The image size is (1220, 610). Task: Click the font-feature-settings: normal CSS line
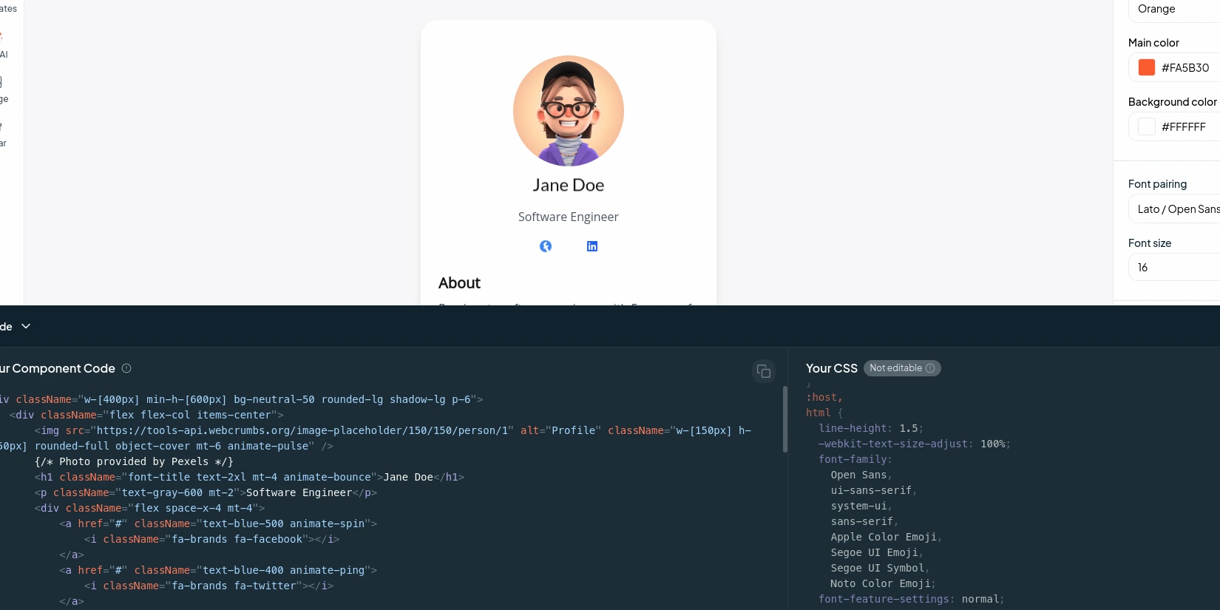click(912, 599)
